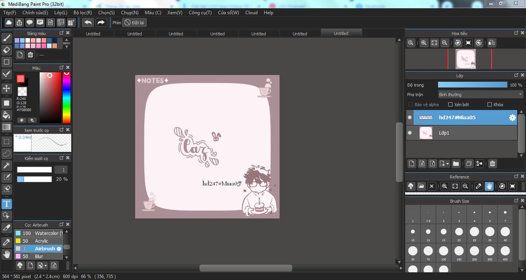Open the Công cụ(T) menu
The image size is (526, 280).
tap(200, 12)
